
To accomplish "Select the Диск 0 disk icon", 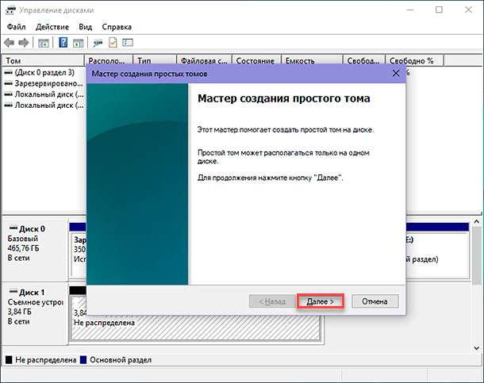I will [x=13, y=228].
